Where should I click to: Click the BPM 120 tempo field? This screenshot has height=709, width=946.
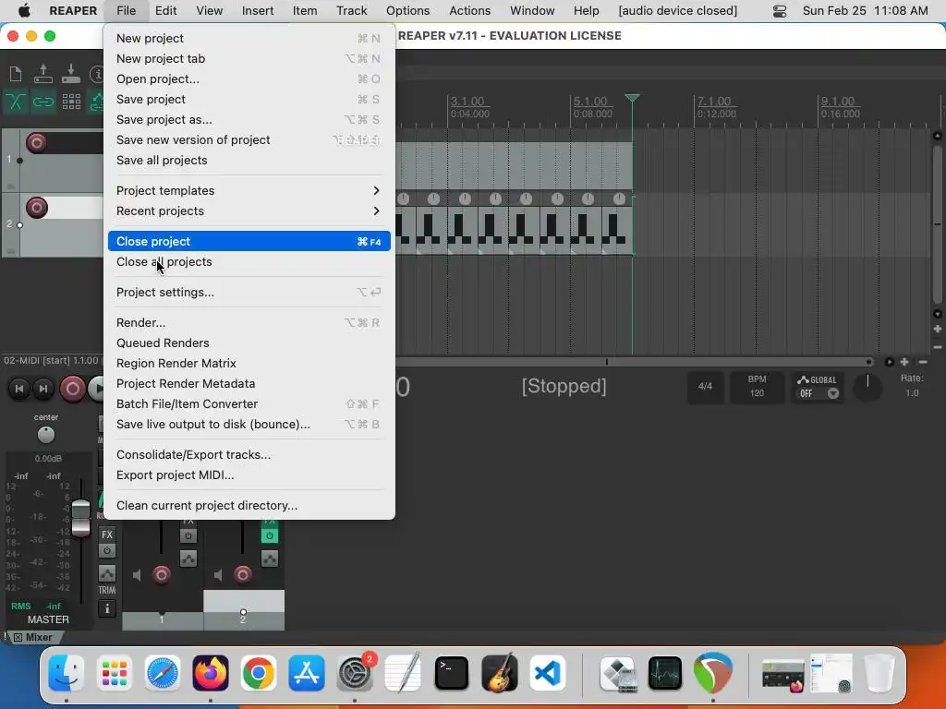[757, 387]
